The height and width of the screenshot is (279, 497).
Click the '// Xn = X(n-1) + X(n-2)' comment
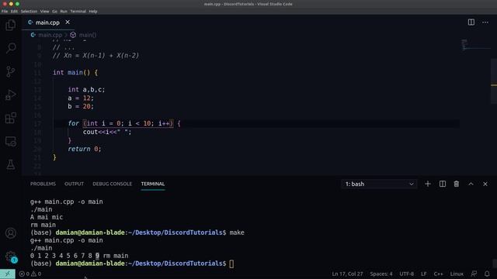pos(96,56)
